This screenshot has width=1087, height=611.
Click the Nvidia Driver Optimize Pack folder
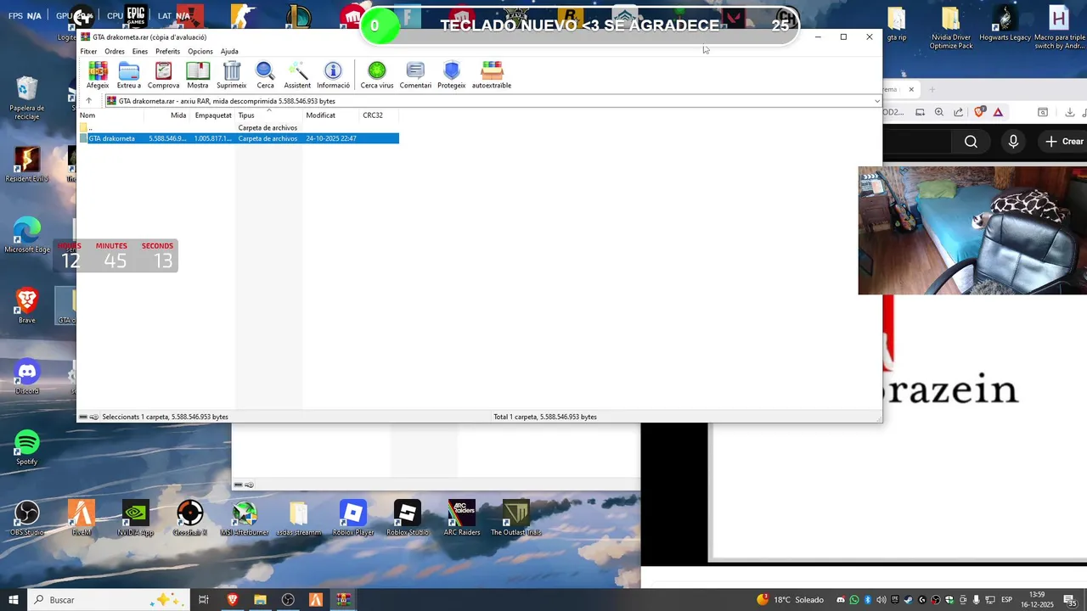click(x=951, y=27)
